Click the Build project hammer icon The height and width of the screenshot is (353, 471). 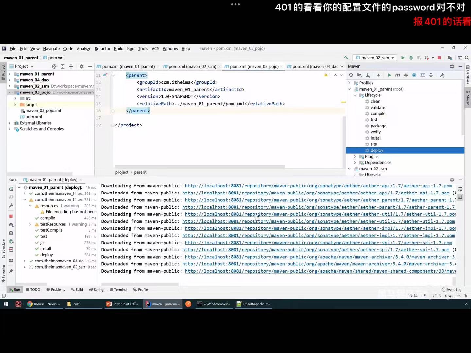tap(346, 58)
